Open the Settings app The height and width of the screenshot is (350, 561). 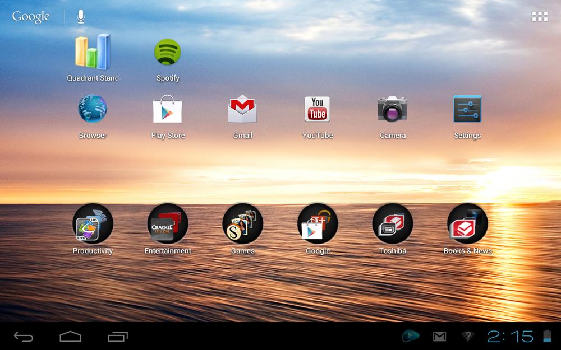pos(467,109)
